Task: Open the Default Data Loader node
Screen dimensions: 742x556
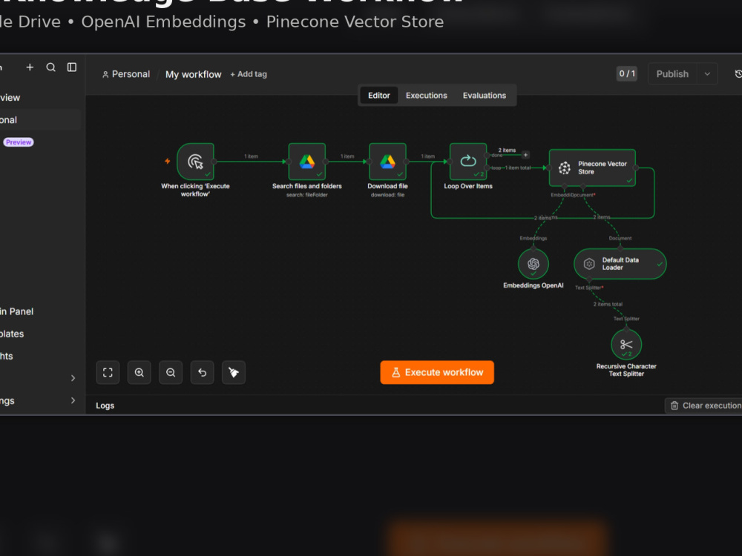Action: tap(620, 264)
